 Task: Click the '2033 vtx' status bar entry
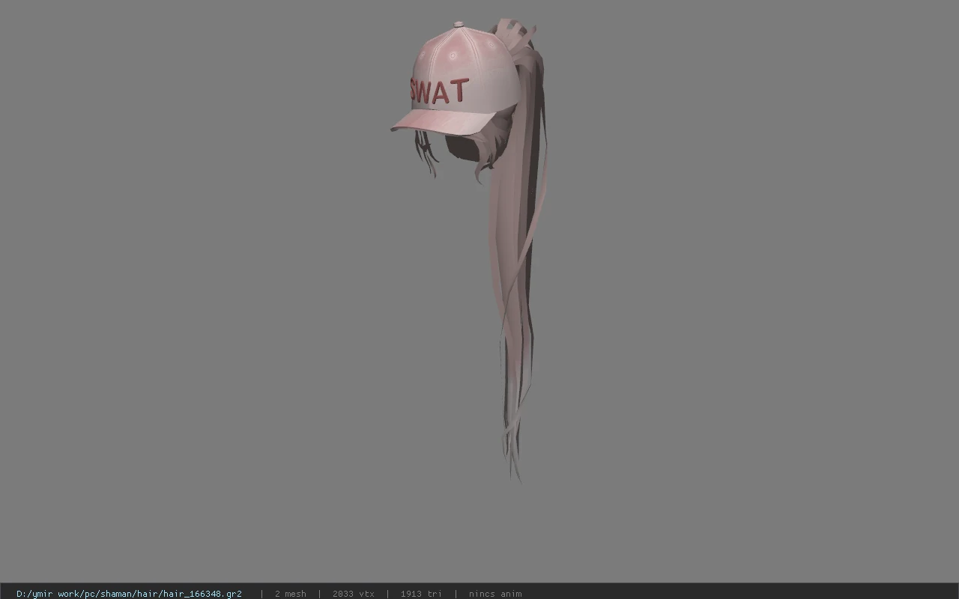(353, 594)
